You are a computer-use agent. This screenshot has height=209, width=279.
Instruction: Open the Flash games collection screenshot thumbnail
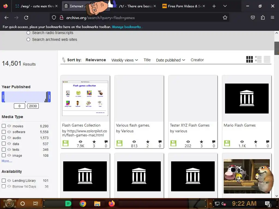[85, 98]
